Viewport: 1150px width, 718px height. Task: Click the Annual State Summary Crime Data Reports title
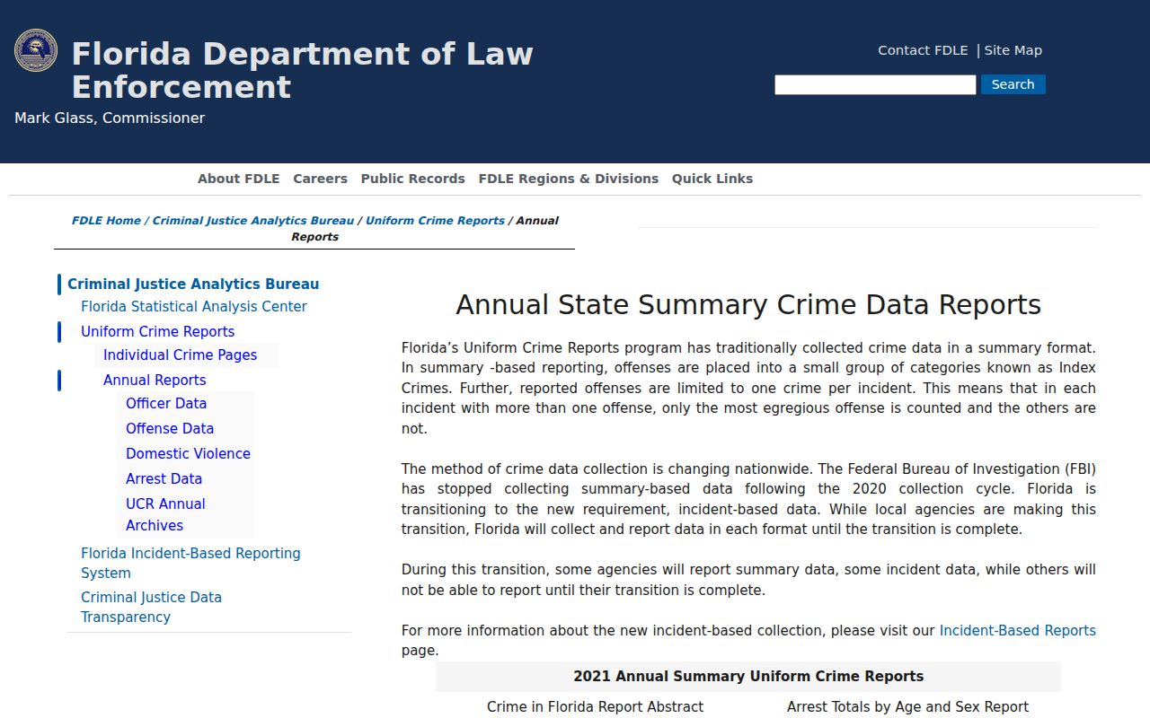[x=748, y=305]
